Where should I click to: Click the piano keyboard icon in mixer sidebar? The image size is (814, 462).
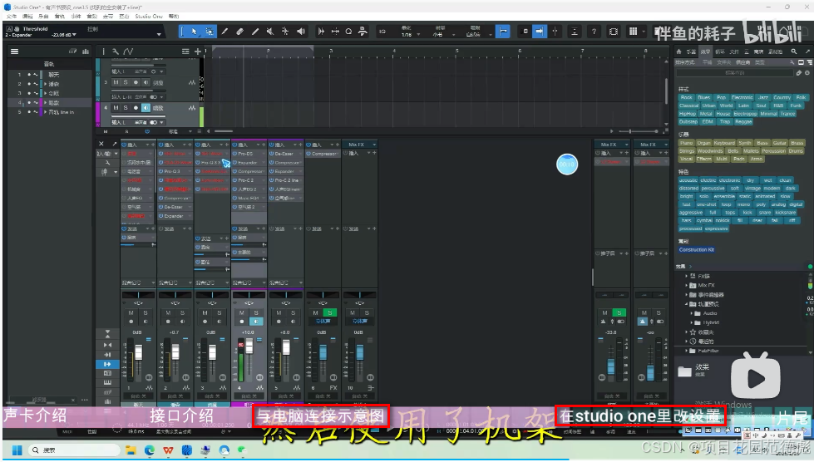click(x=107, y=383)
